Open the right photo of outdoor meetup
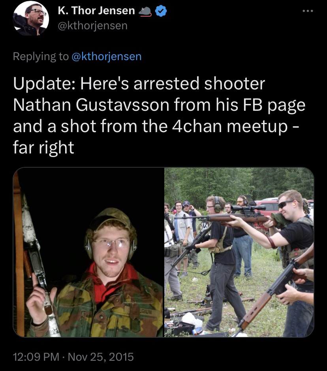Image resolution: width=327 pixels, height=371 pixels. (239, 252)
